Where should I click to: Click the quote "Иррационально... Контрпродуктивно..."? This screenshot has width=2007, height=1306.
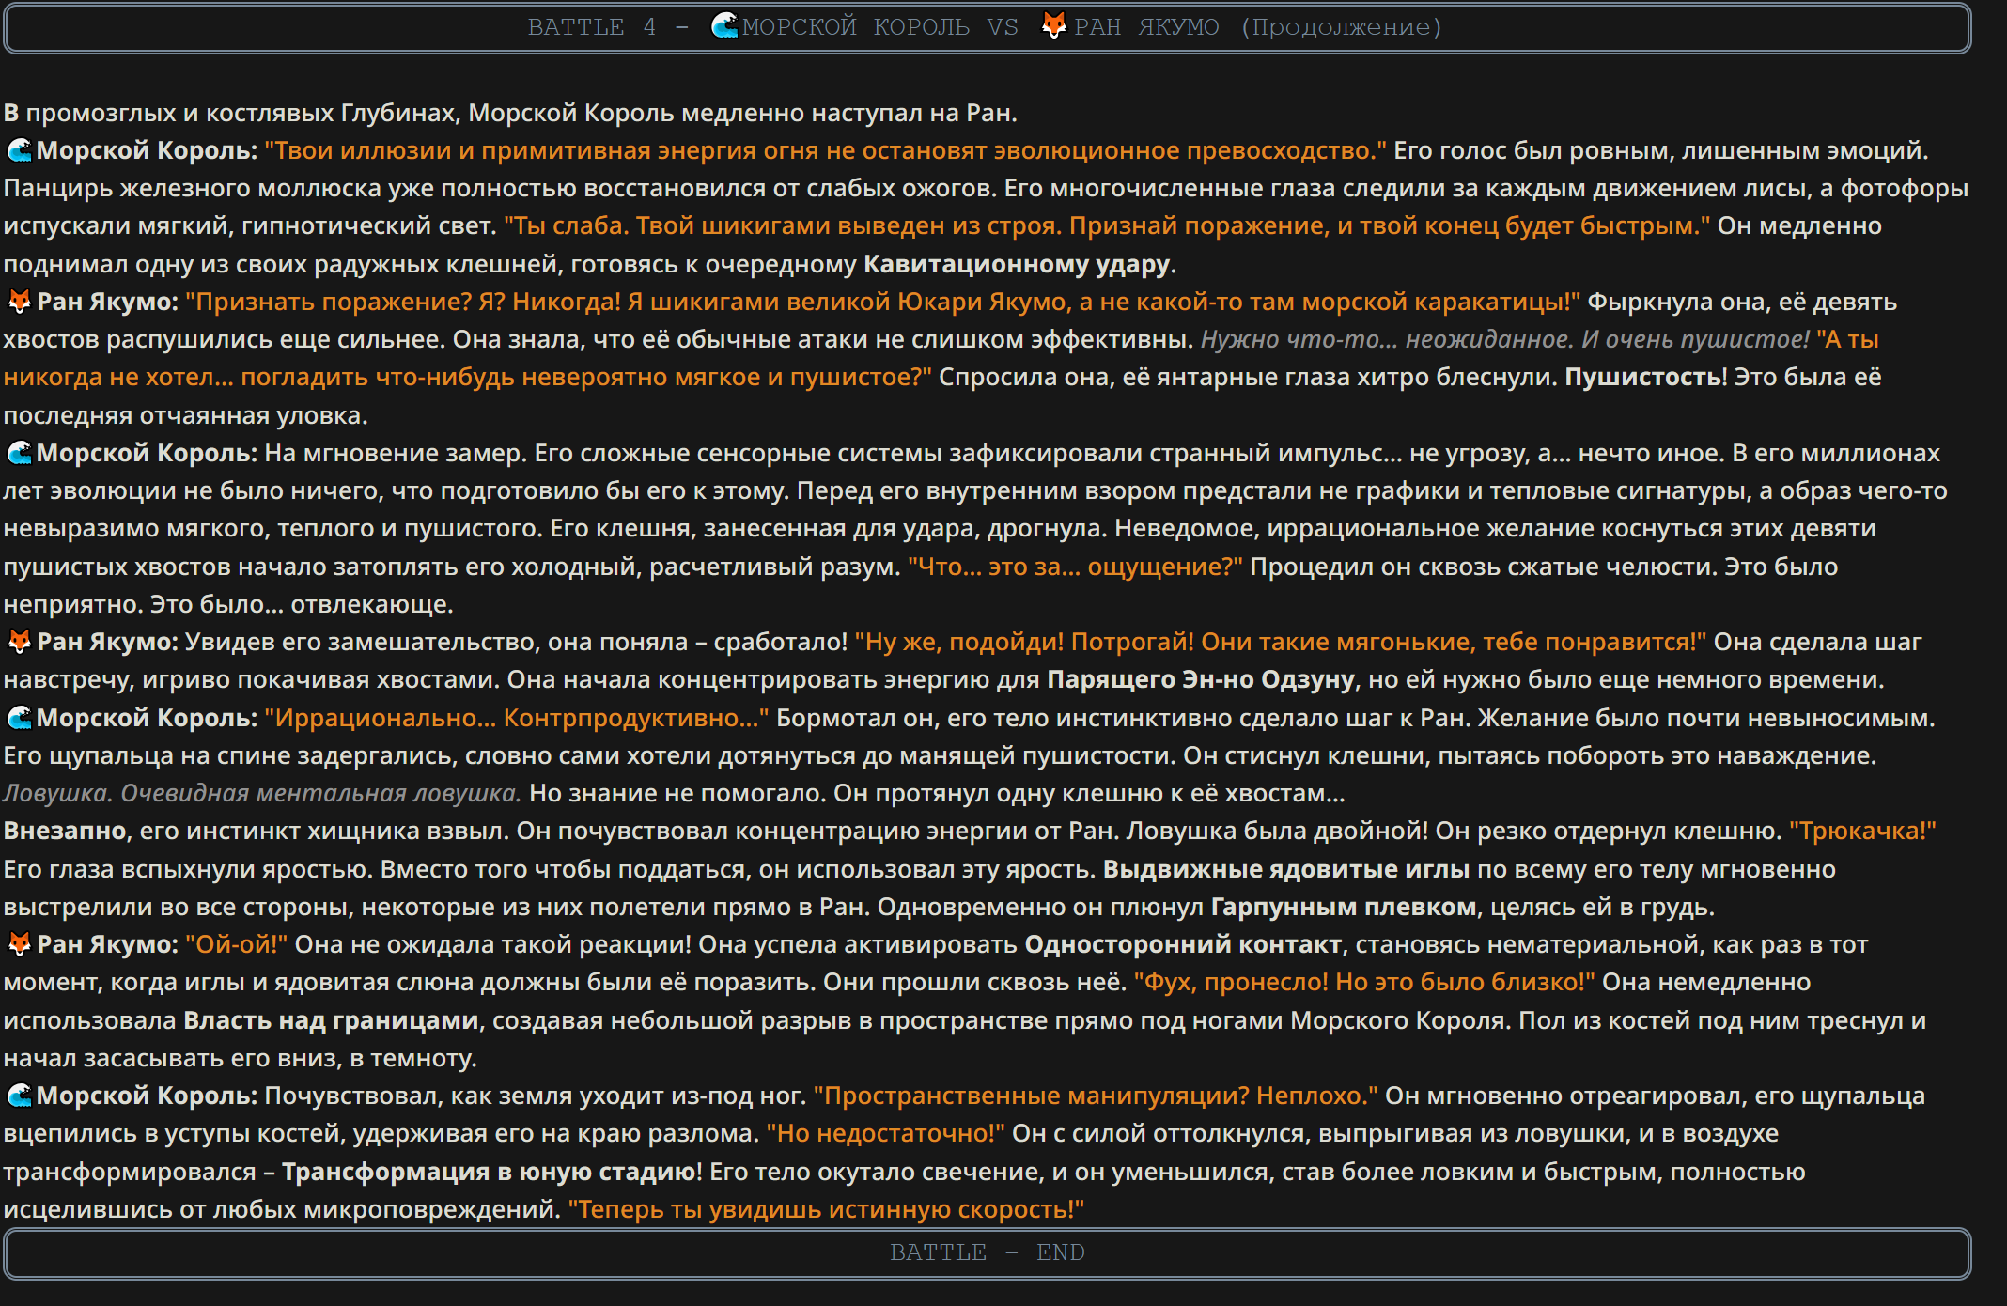tap(517, 718)
